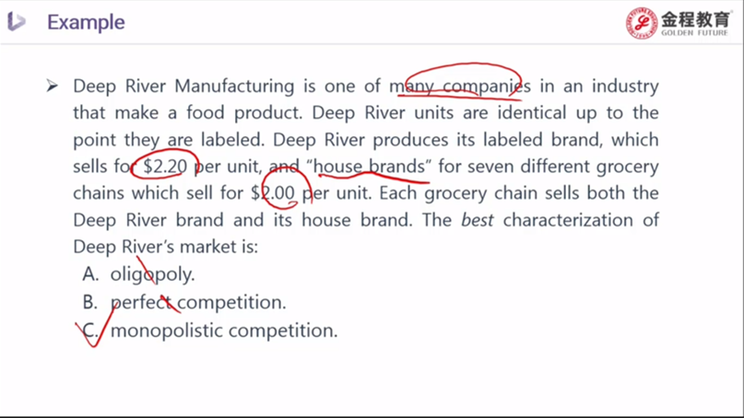Screen dimensions: 744x418
Task: Click the 金程教育 Chinese brand text
Action: tap(695, 19)
